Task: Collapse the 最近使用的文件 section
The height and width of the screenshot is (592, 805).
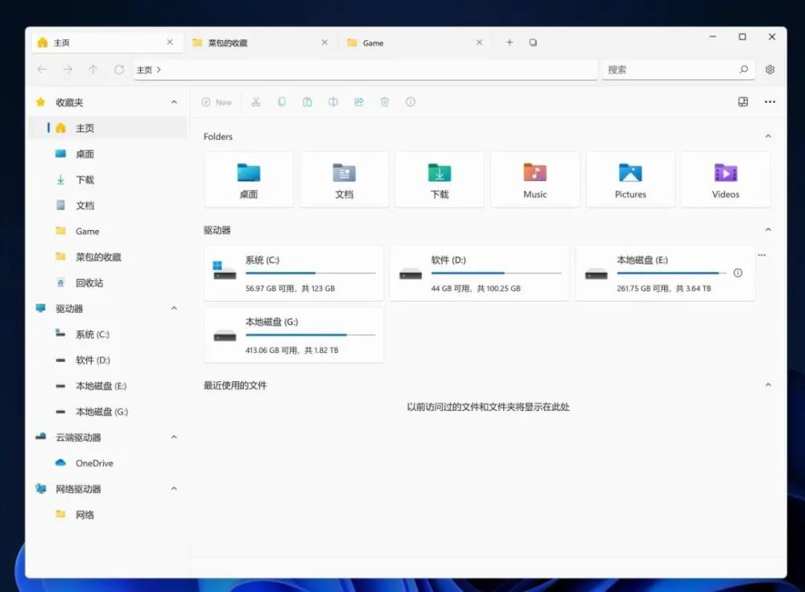Action: tap(768, 384)
